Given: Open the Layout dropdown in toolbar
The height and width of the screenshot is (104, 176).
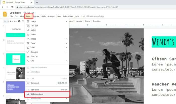Looking at the screenshot, I should [x=79, y=21].
